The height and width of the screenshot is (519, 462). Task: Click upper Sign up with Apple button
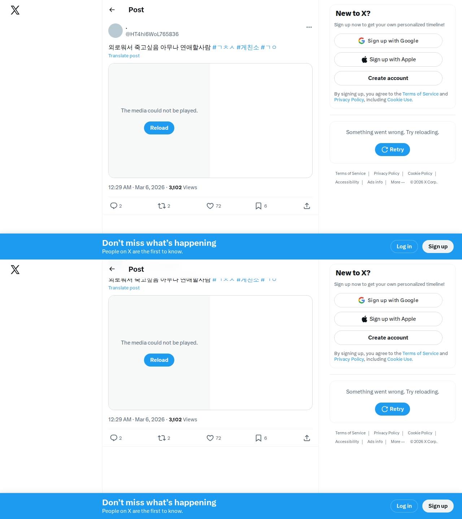tap(388, 59)
